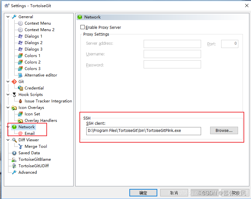Screen dimensions: 251x199
Task: Click the Advanced wrench icon
Action: pyautogui.click(x=14, y=172)
